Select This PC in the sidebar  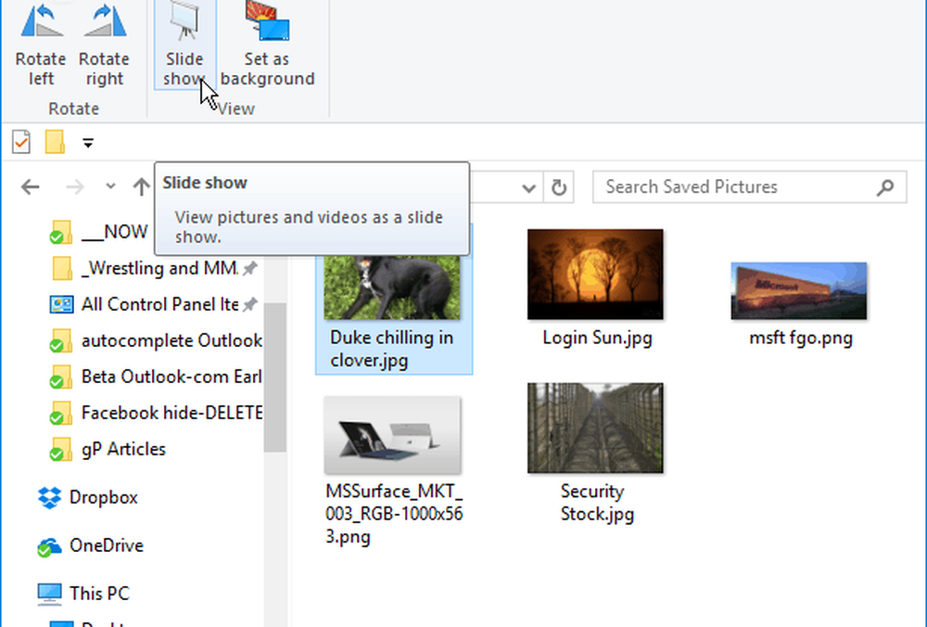coord(98,593)
